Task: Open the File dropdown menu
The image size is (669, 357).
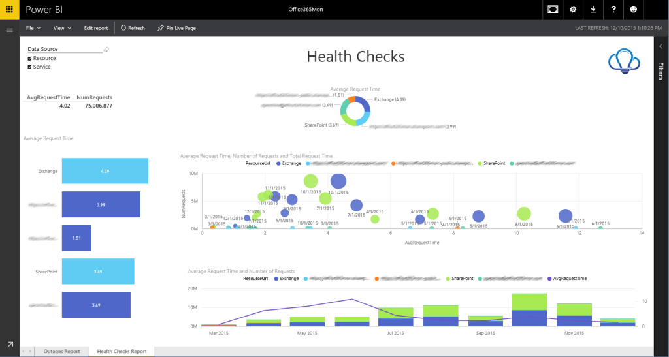Action: tap(33, 28)
